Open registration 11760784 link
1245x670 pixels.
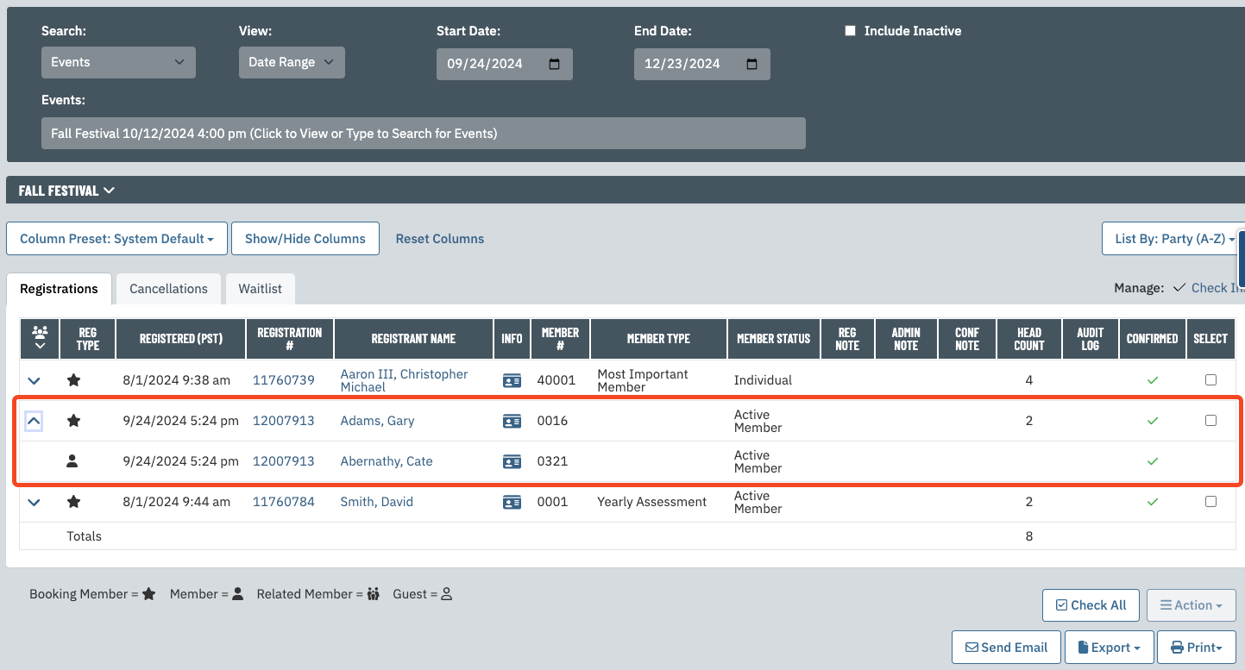point(284,502)
